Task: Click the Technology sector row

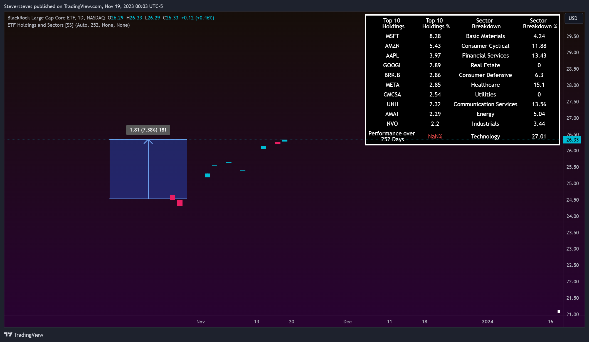Action: [x=486, y=137]
